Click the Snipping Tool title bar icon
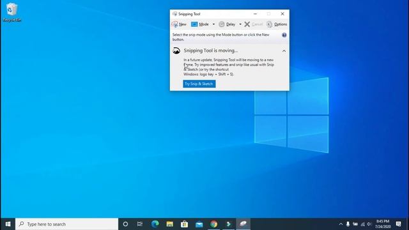 (x=174, y=14)
